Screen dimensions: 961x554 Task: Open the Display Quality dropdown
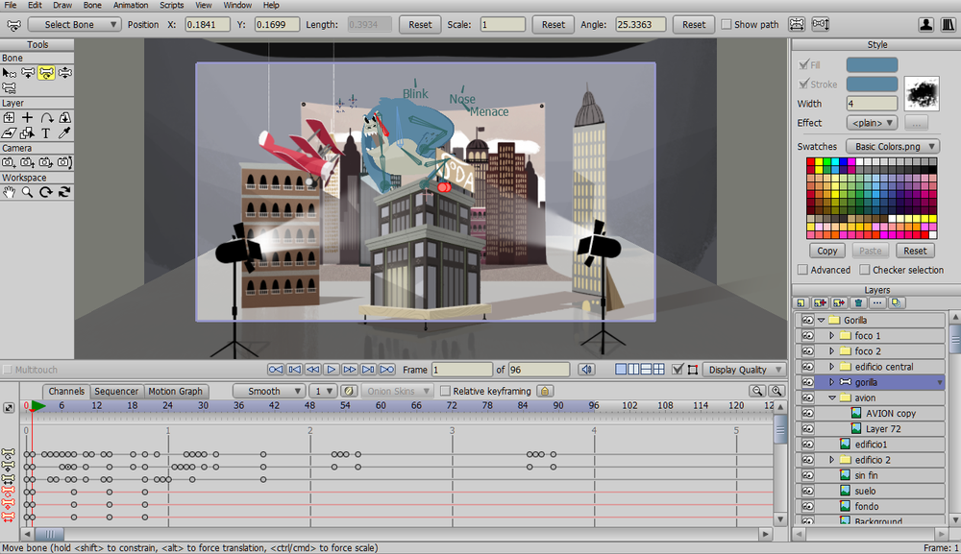[744, 369]
